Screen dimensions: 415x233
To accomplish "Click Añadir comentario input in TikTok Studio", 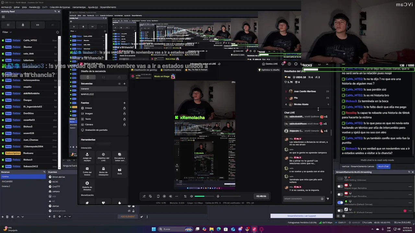I will pyautogui.click(x=302, y=199).
